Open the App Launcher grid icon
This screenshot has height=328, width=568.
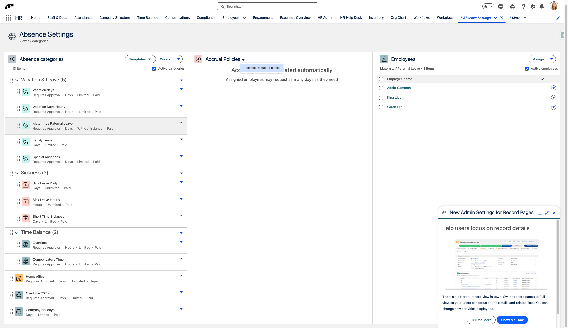pos(8,18)
